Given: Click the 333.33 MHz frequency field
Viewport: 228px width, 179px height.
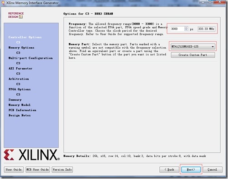Looking at the screenshot, I should (x=206, y=29).
